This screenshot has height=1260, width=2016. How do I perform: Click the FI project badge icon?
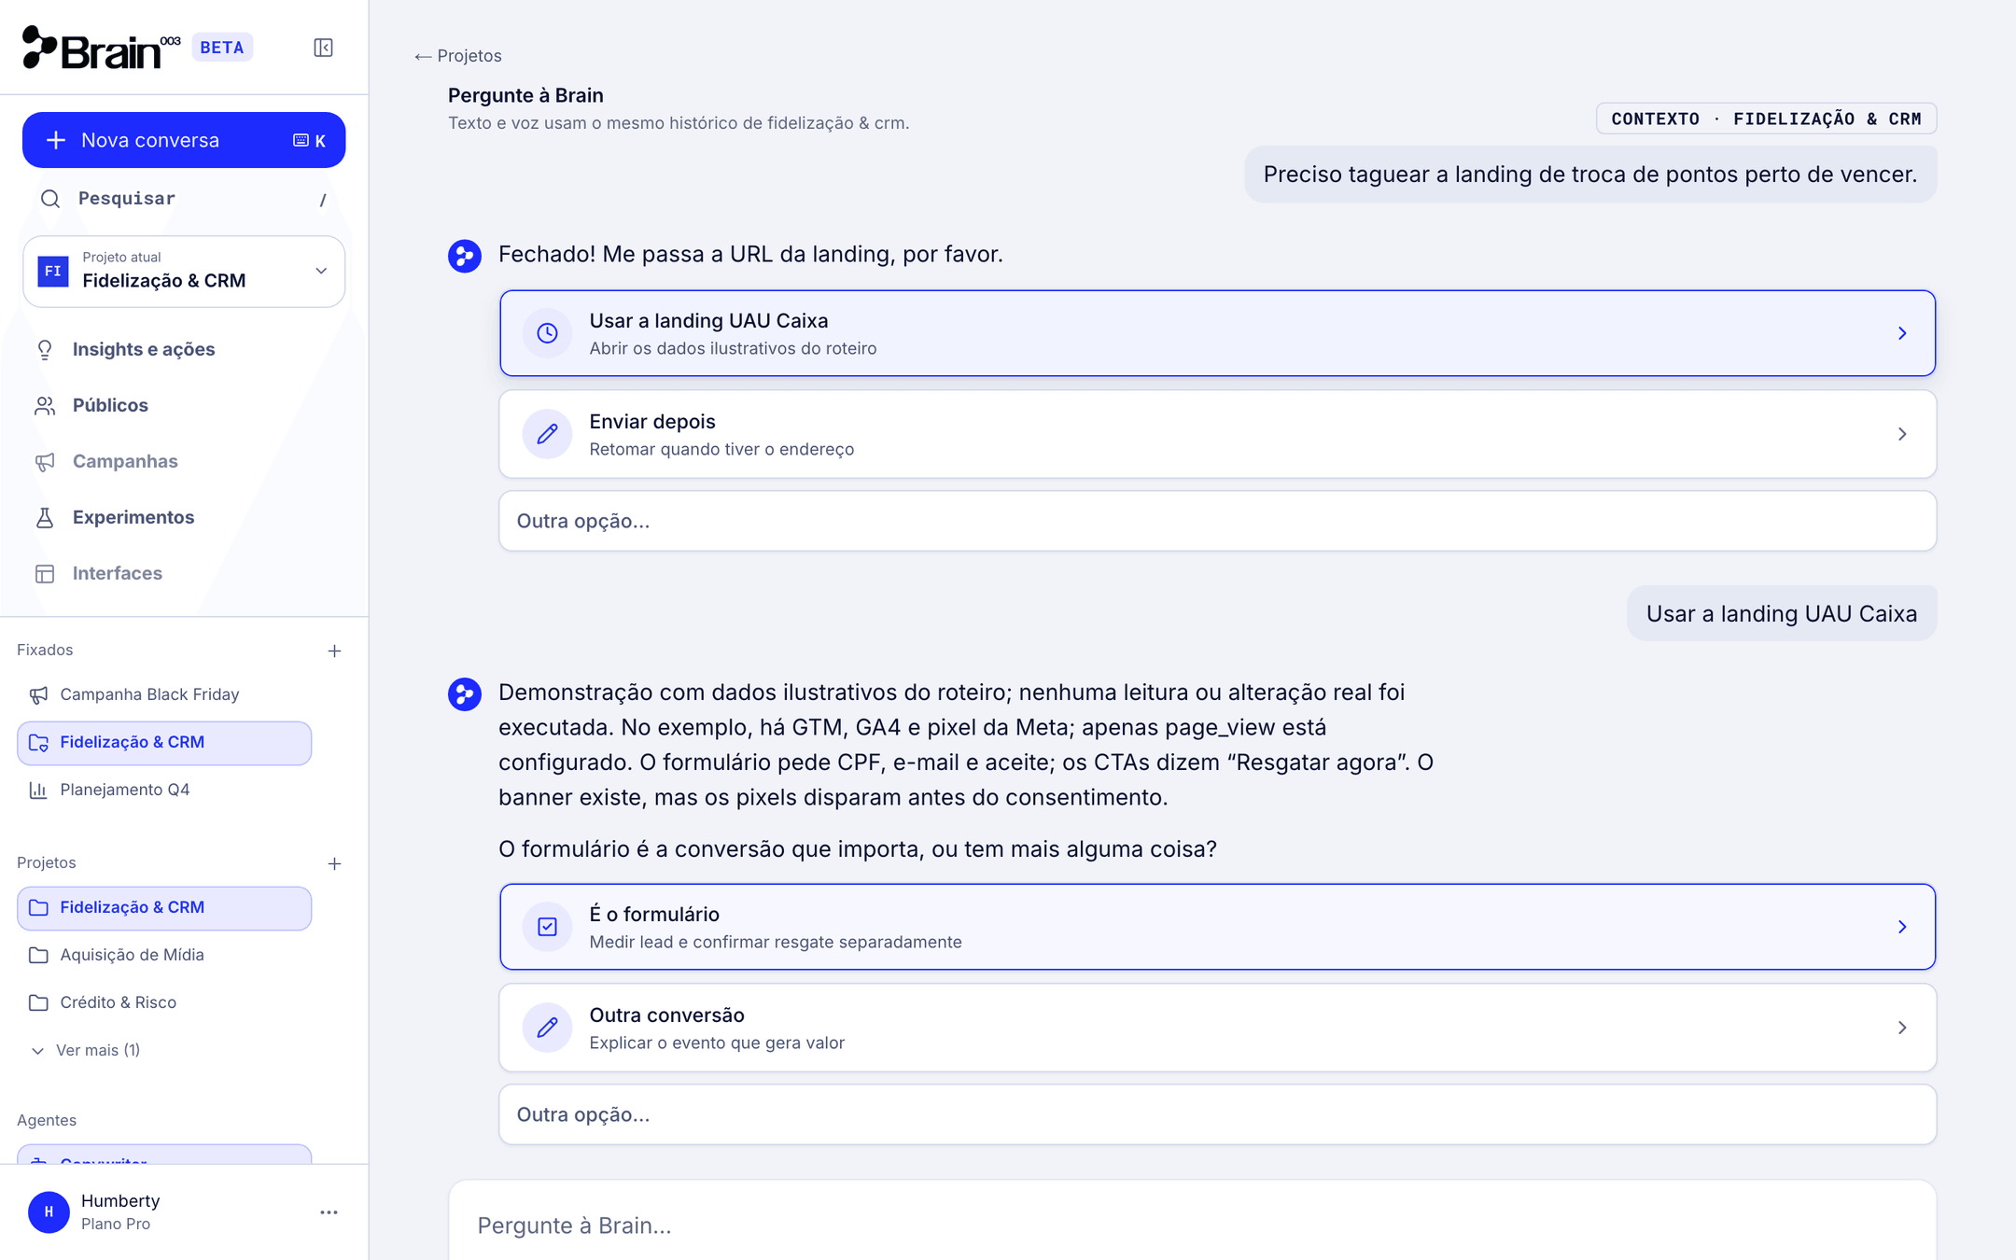tap(53, 272)
